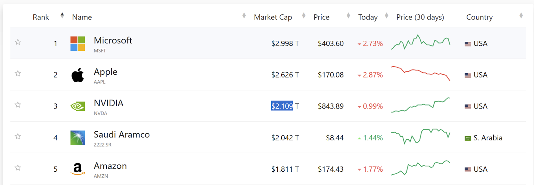Screen dimensions: 534x185
Task: Open Apple's 30-day price chart
Action: coord(421,73)
